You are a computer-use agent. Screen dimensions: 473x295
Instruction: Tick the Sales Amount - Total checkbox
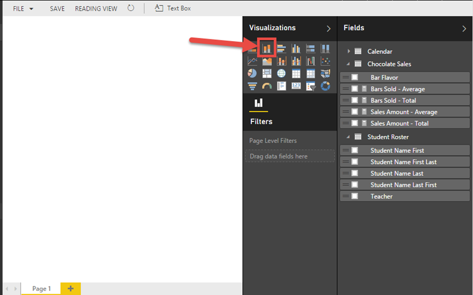coord(355,123)
